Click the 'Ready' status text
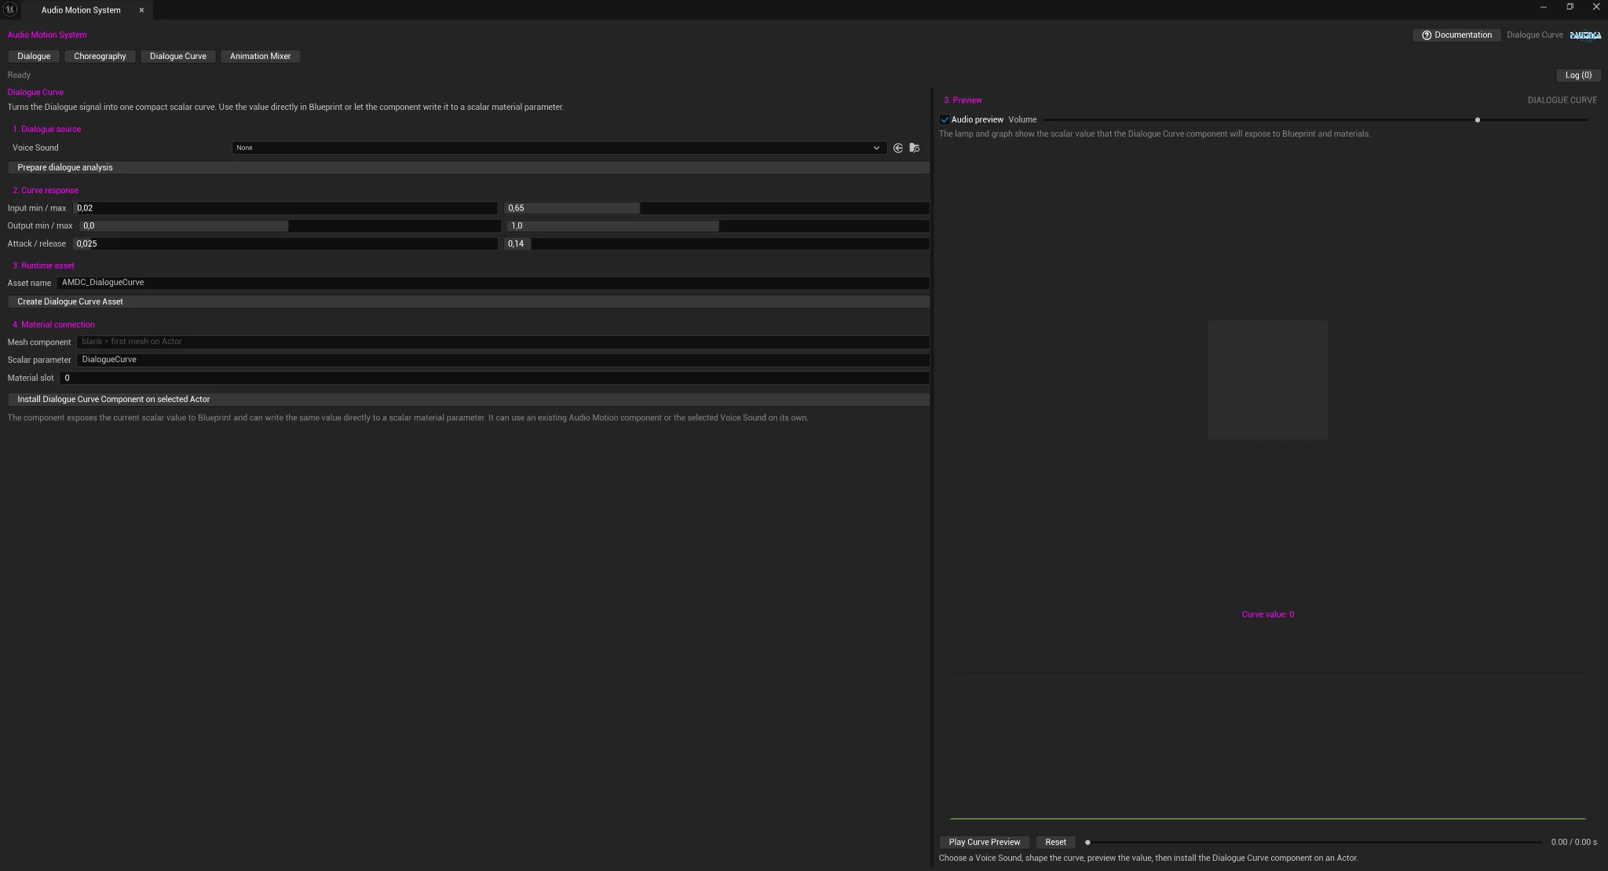This screenshot has width=1608, height=871. point(19,75)
